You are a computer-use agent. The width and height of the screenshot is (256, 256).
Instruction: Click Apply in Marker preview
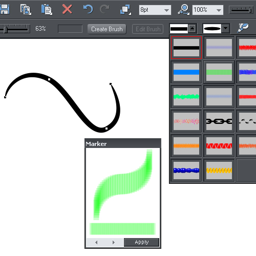(x=141, y=242)
